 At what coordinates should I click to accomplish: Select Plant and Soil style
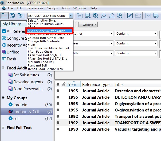click(x=50, y=65)
